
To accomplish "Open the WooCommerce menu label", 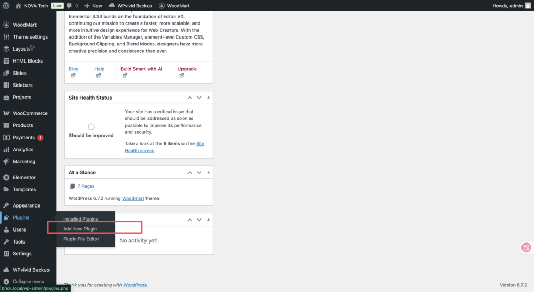I will click(30, 113).
